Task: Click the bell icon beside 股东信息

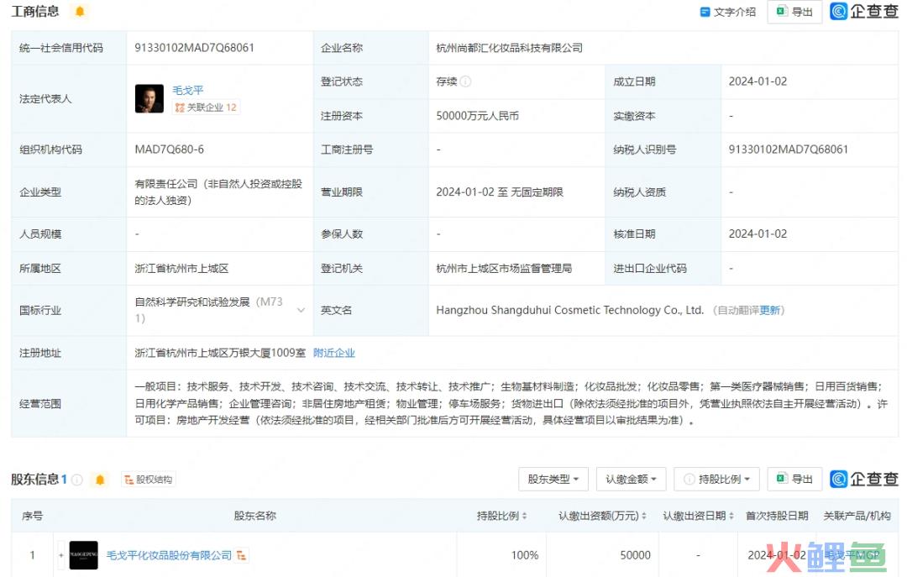Action: pos(99,480)
